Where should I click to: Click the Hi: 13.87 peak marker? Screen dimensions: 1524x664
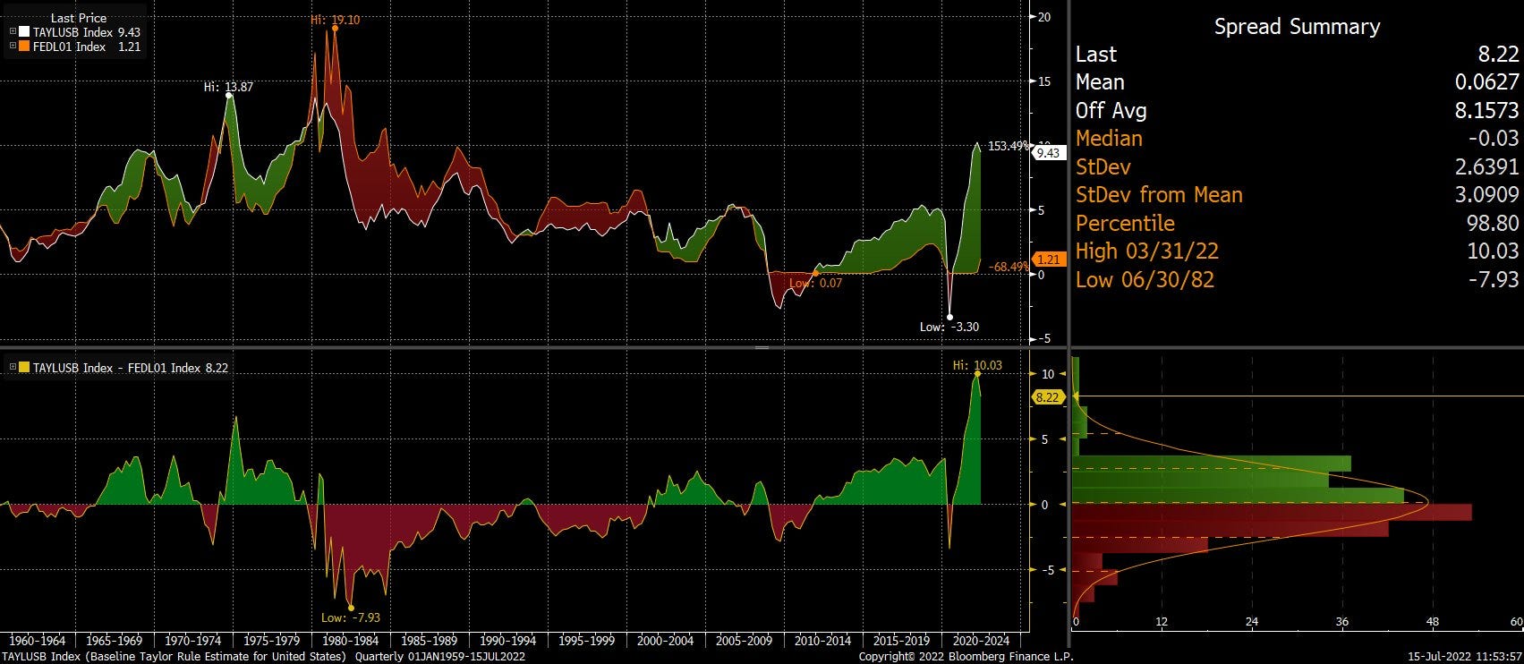click(x=229, y=95)
